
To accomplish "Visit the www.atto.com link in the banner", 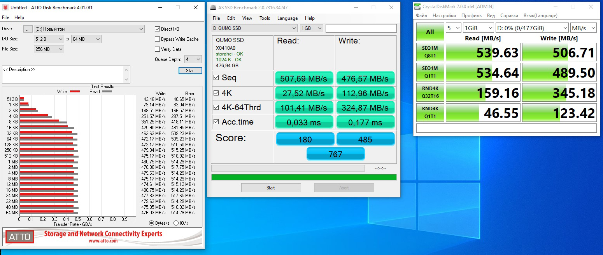I will pos(103,241).
